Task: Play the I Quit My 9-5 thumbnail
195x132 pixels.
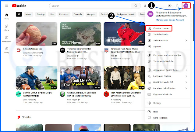Action: click(80, 78)
